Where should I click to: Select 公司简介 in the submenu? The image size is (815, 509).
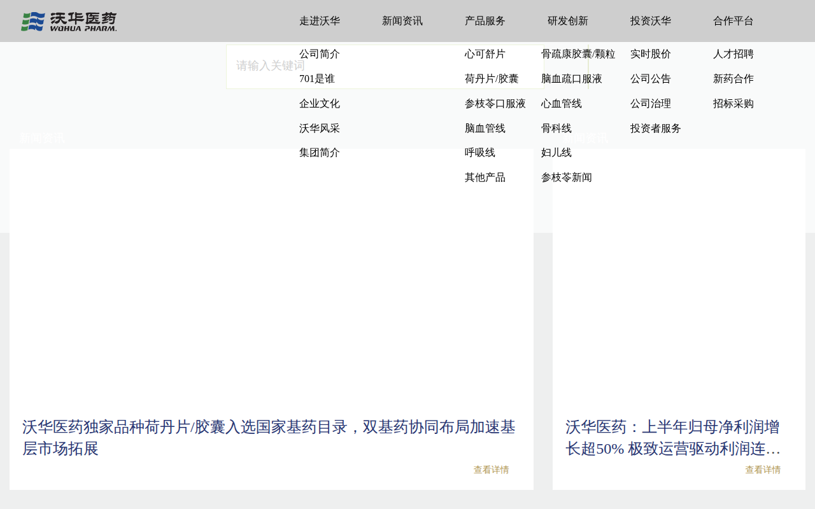(x=320, y=54)
